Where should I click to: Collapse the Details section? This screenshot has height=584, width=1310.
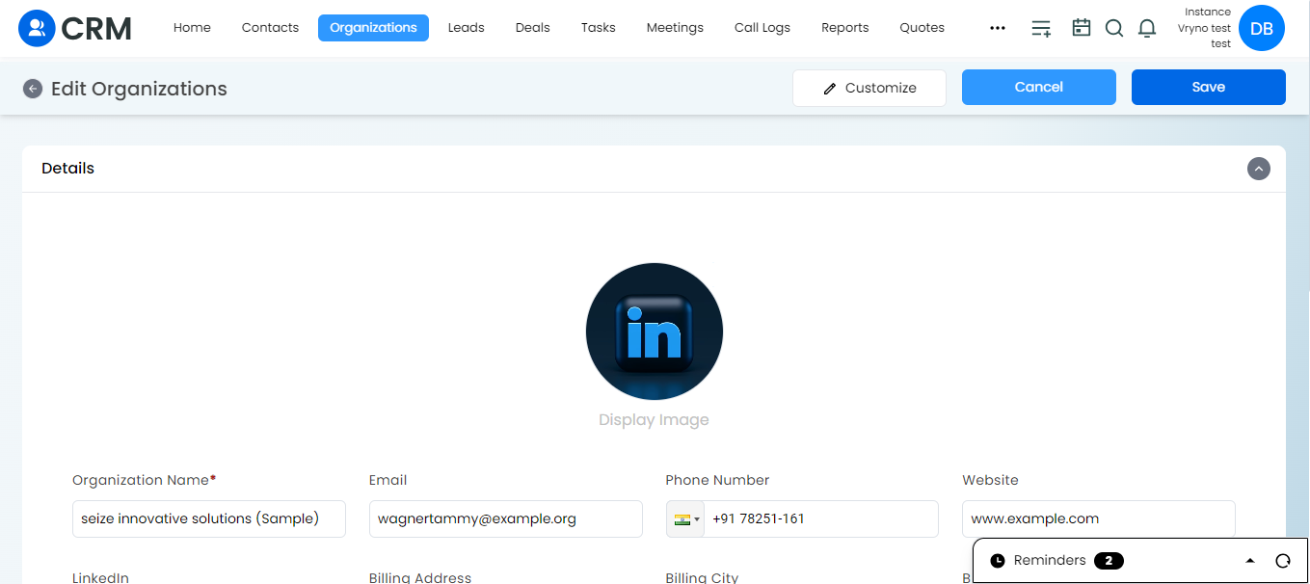pyautogui.click(x=1259, y=169)
